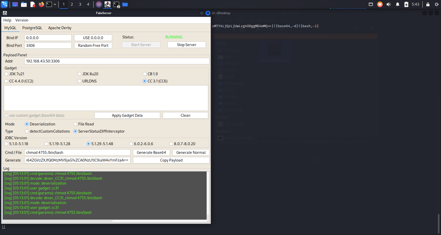This screenshot has height=235, width=441.
Task: Click the USE 0.0.0.0 button
Action: (93, 38)
